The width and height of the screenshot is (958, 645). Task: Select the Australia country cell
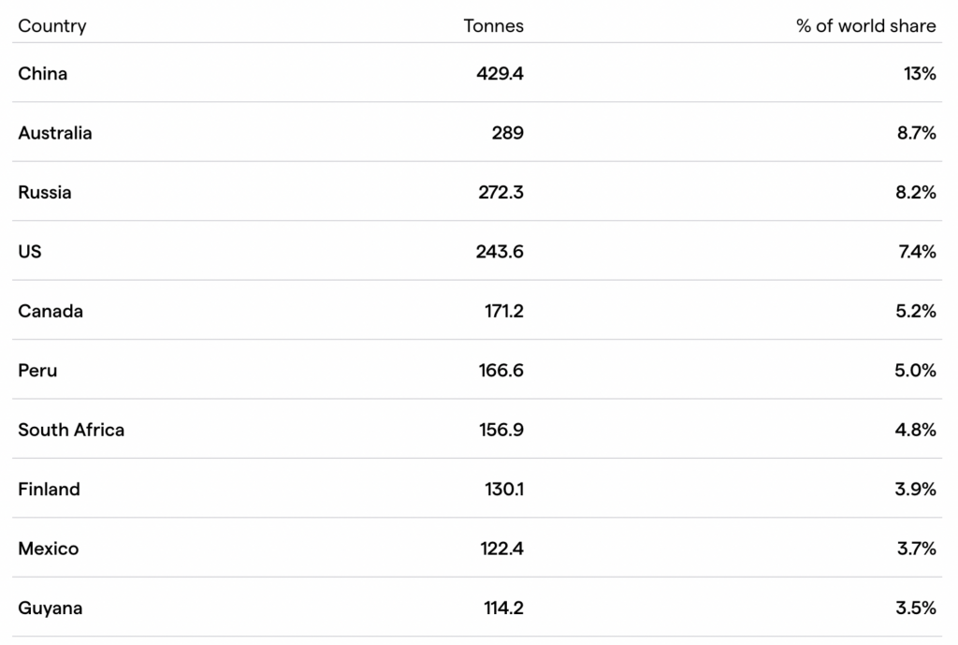pos(55,133)
